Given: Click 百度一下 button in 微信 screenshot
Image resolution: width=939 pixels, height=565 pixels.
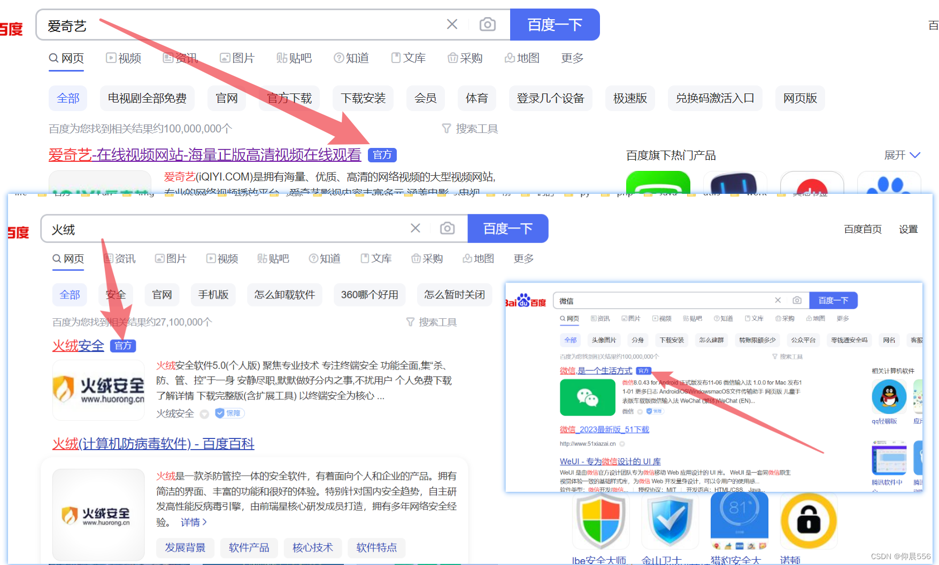Looking at the screenshot, I should [x=833, y=300].
